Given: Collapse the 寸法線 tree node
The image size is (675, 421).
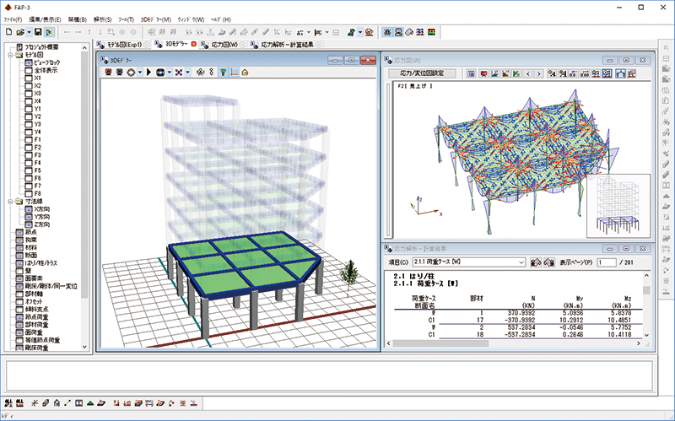Looking at the screenshot, I should pyautogui.click(x=9, y=202).
